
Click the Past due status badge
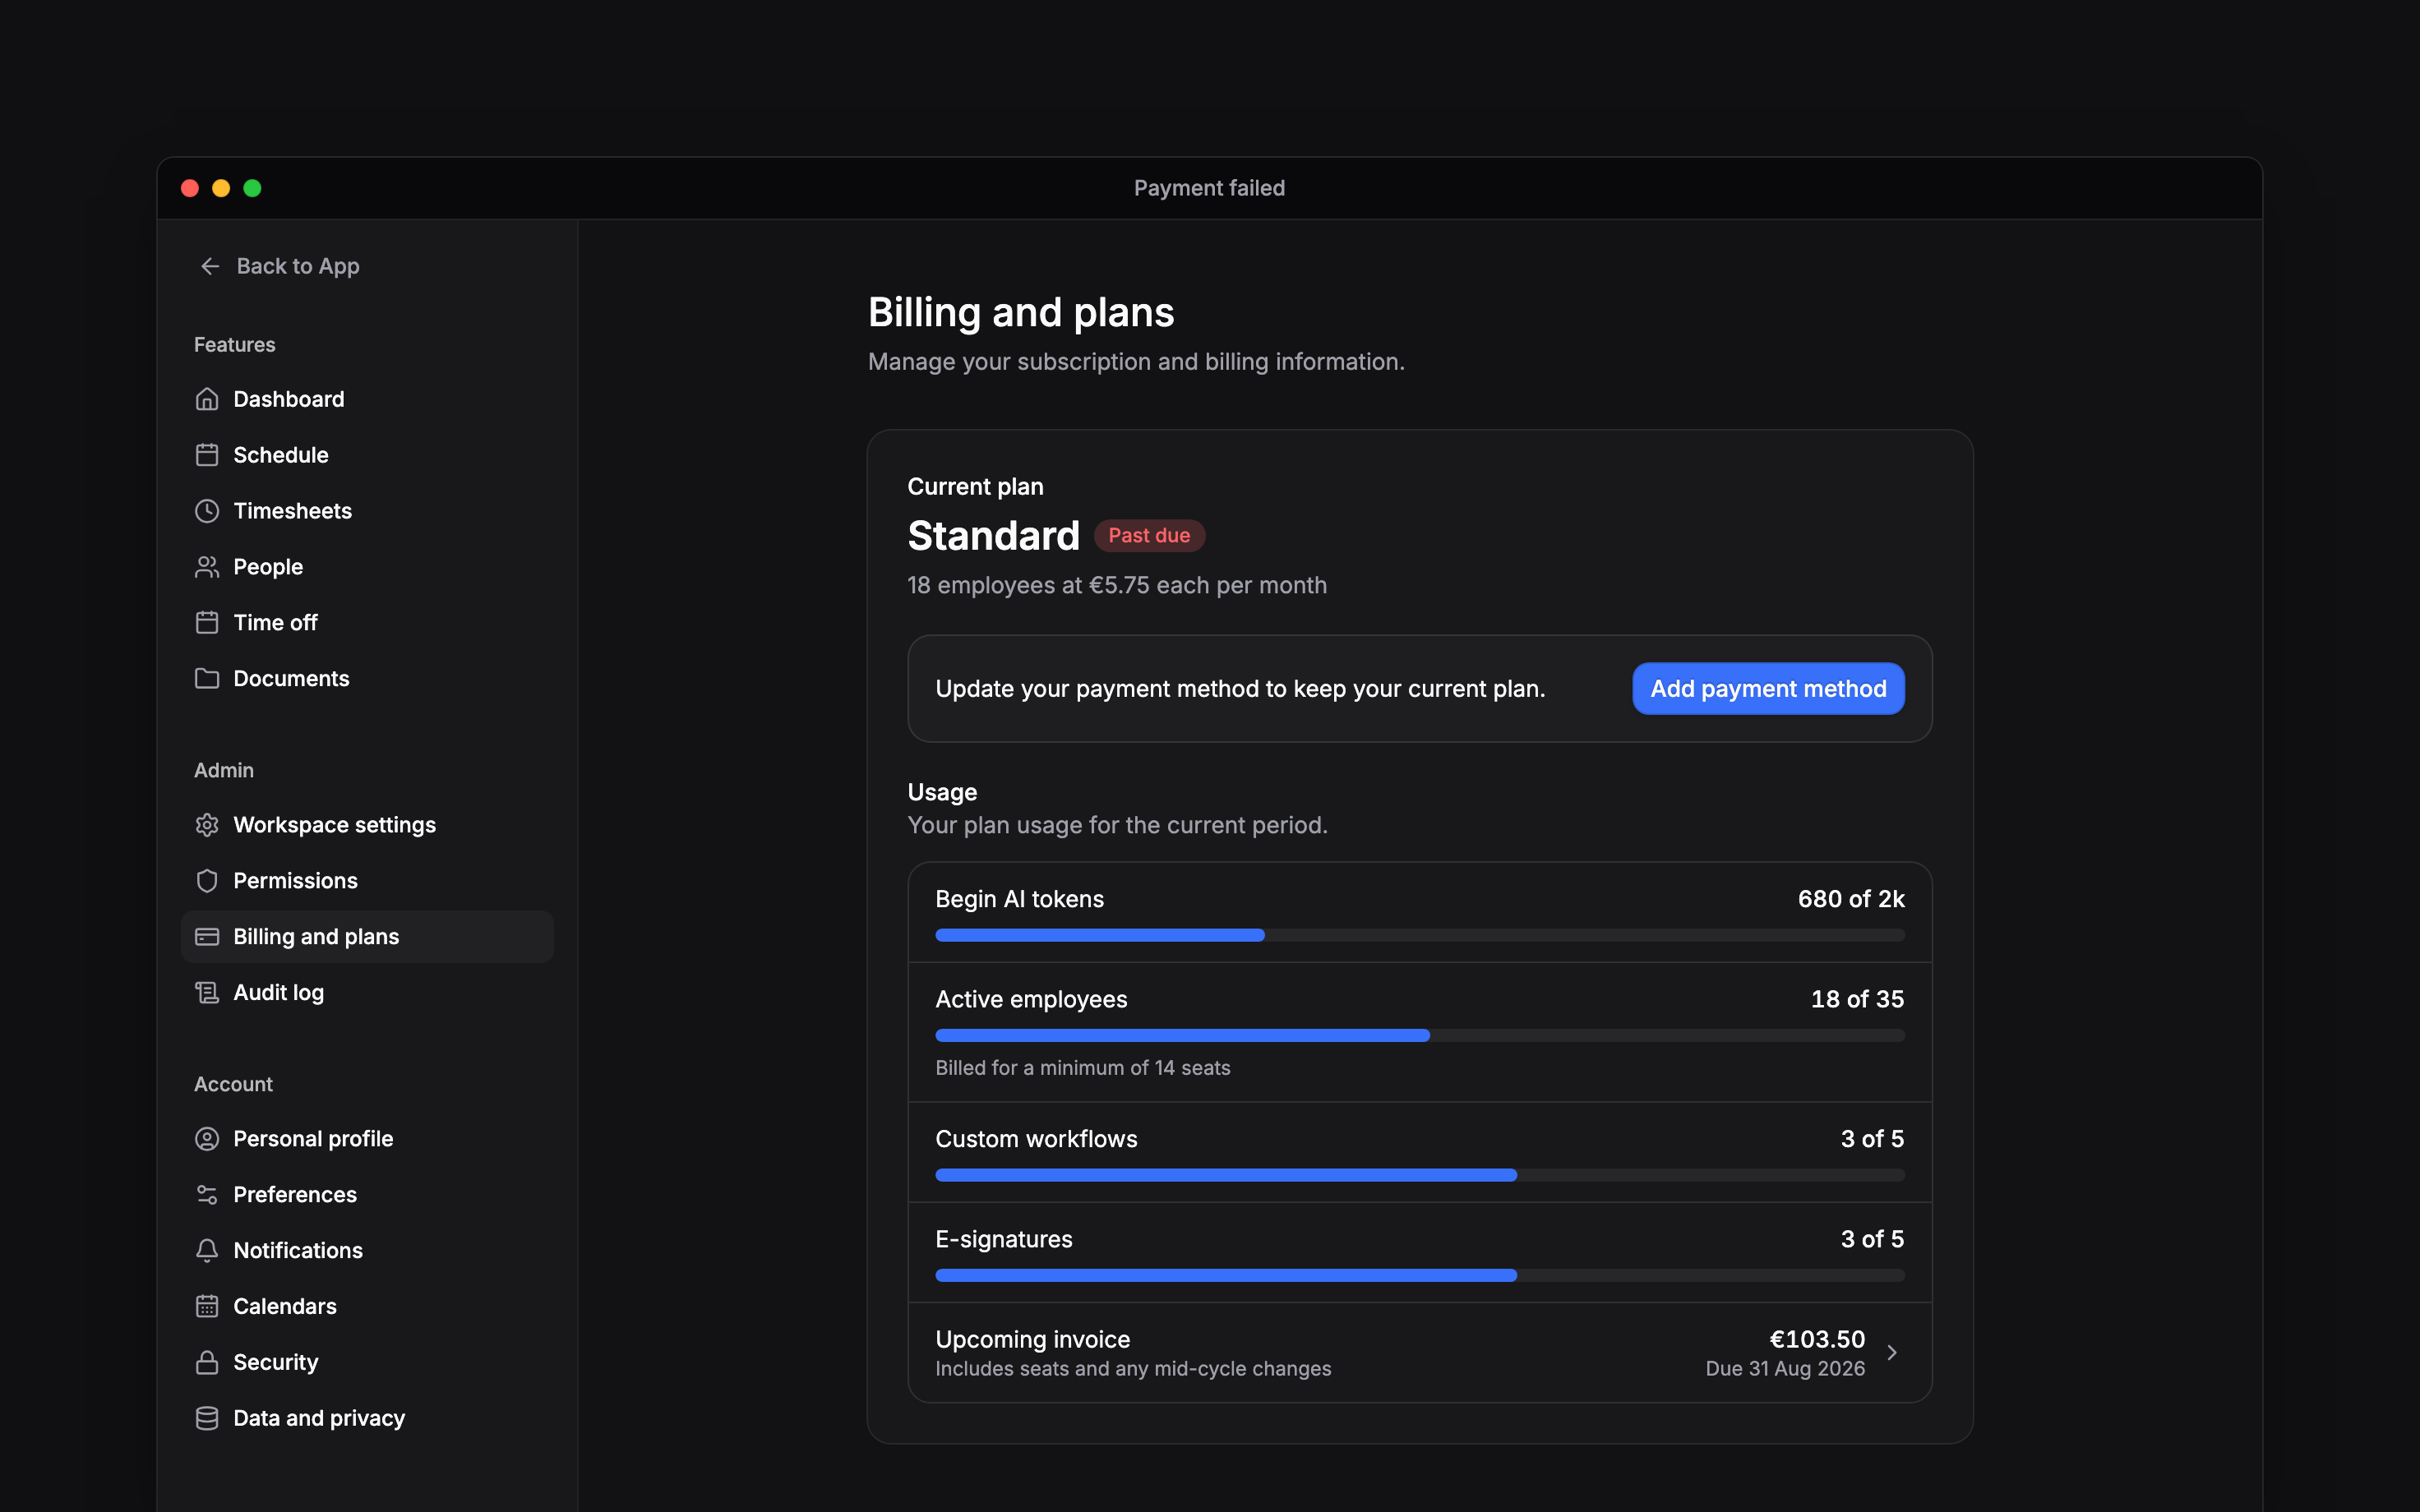click(1149, 536)
